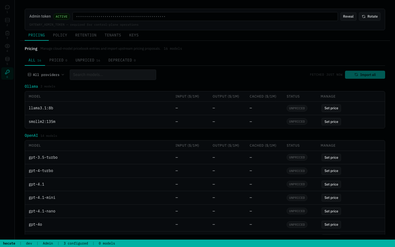Open the chat bubble sidebar icon
The height and width of the screenshot is (247, 395).
point(7,9)
